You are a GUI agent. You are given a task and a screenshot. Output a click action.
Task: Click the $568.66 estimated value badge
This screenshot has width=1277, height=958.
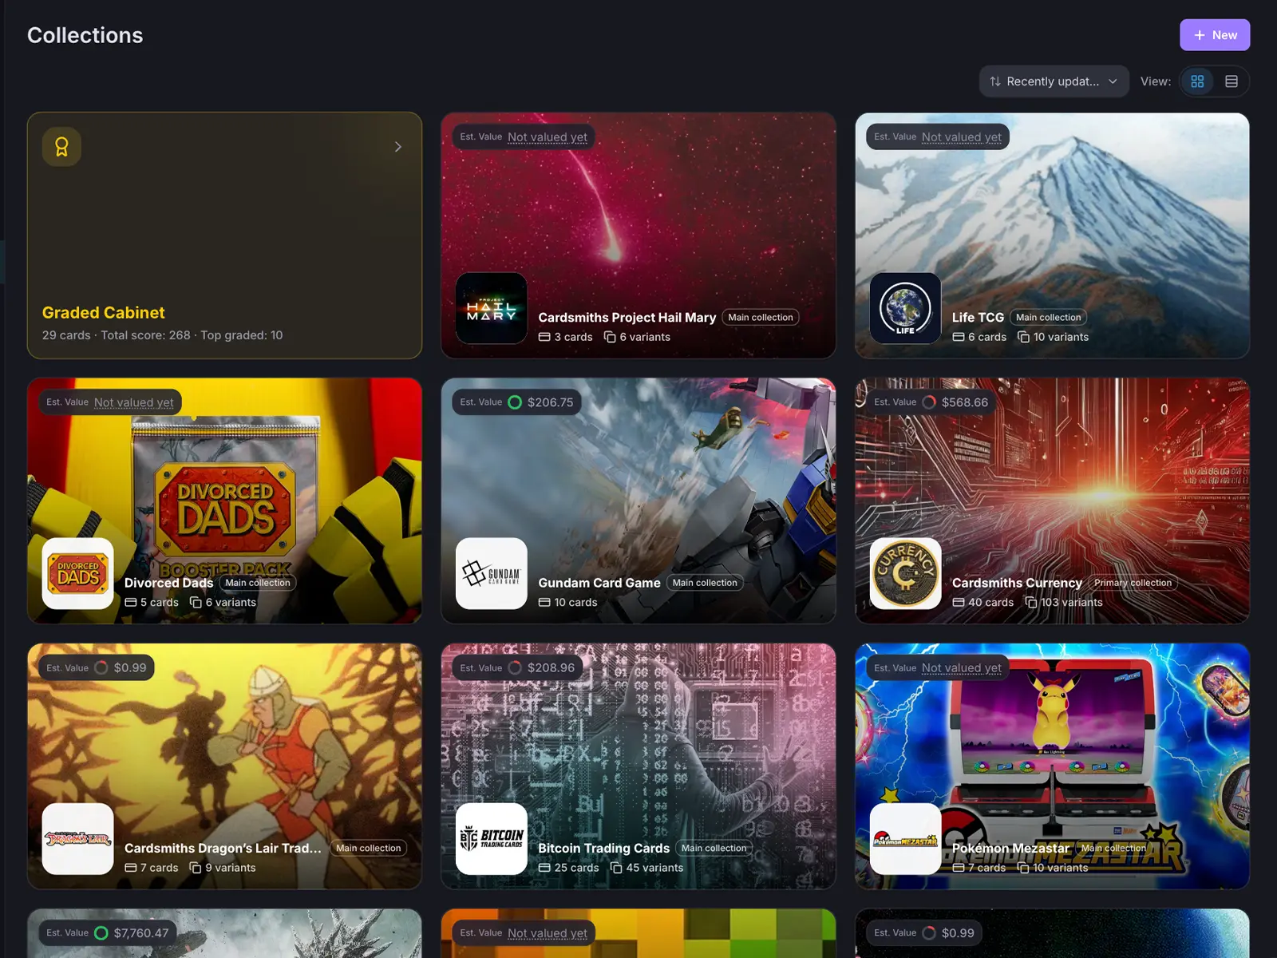coord(931,402)
